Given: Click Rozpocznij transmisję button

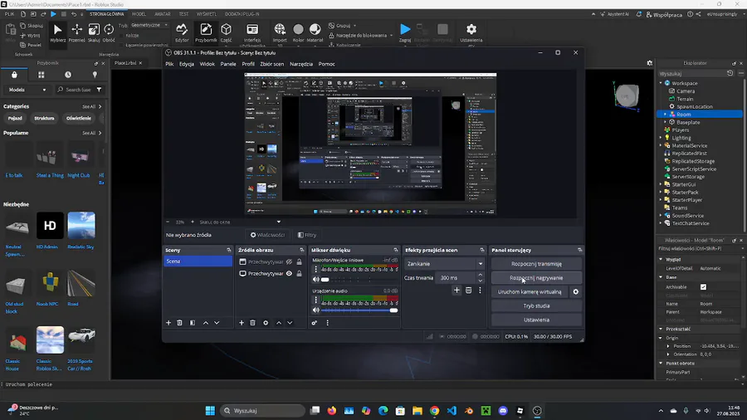Looking at the screenshot, I should 536,264.
